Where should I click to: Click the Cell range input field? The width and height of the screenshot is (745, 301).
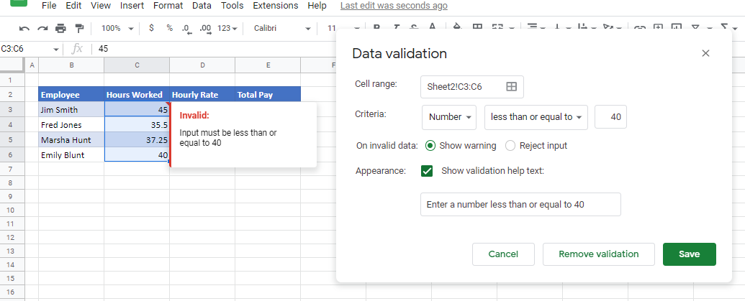471,87
